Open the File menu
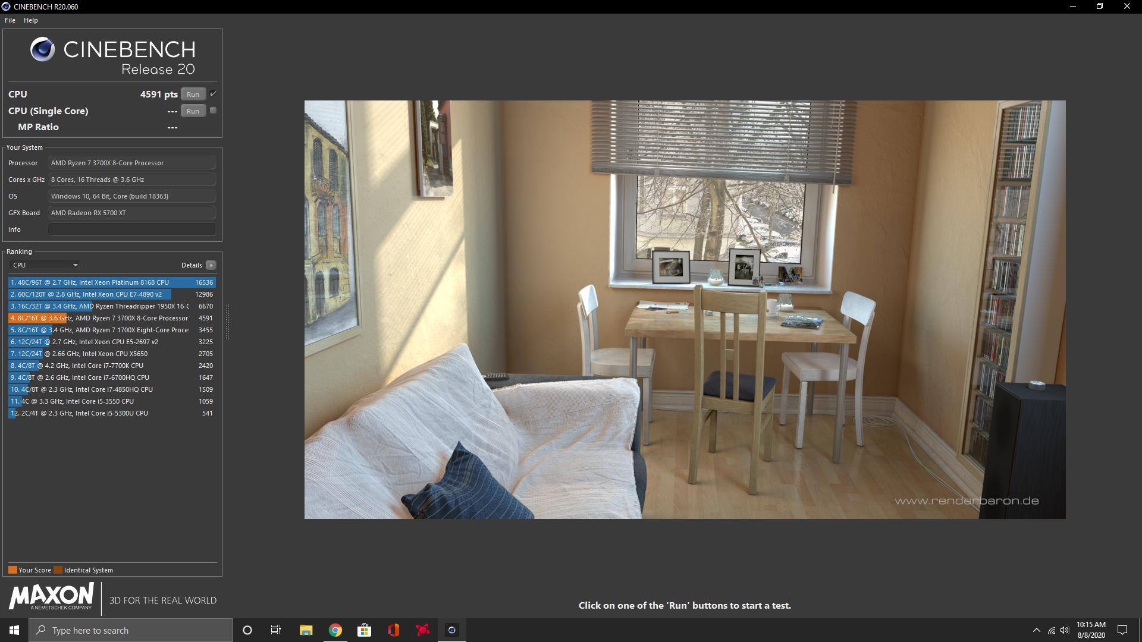 click(x=10, y=20)
